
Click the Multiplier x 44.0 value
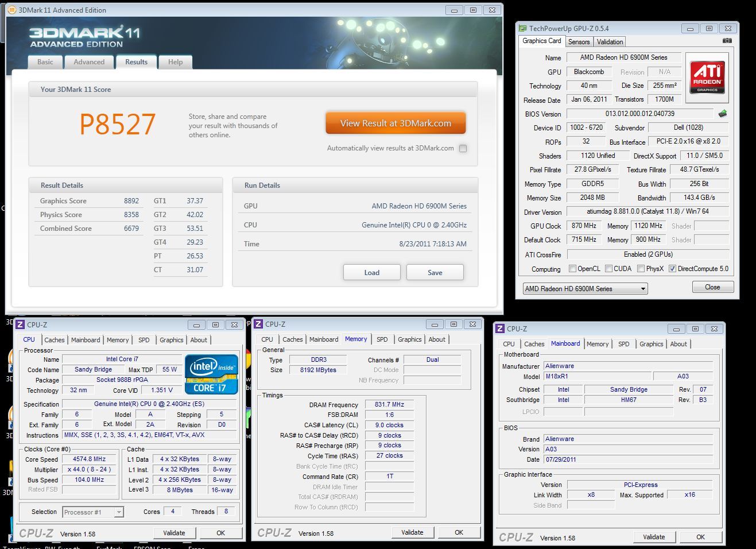coord(89,469)
